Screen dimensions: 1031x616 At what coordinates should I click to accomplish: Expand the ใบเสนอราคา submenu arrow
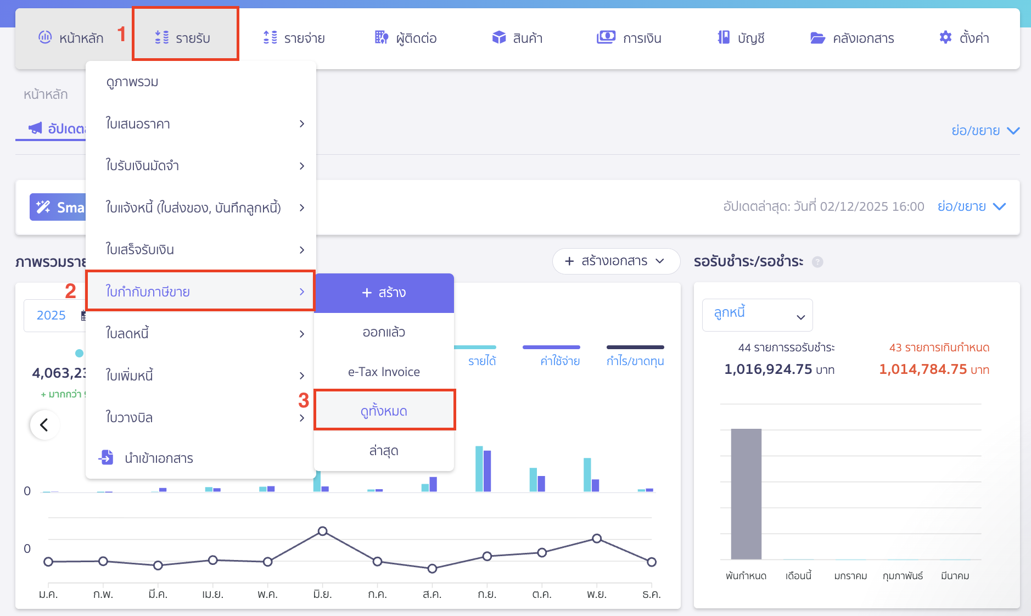(301, 124)
